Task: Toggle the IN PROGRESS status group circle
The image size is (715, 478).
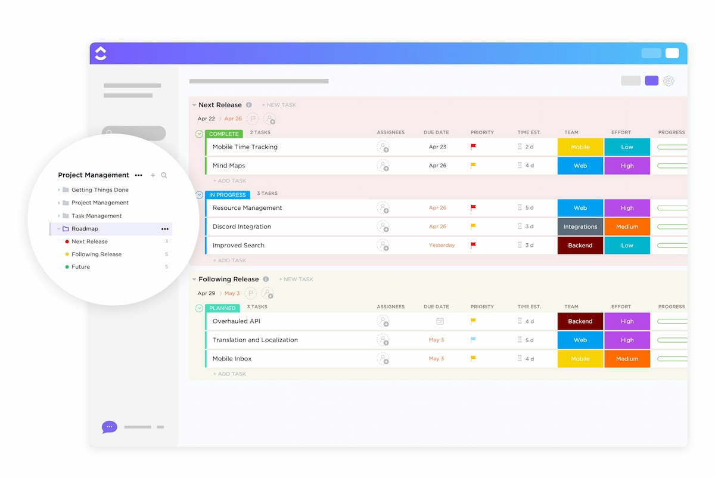Action: (x=200, y=195)
